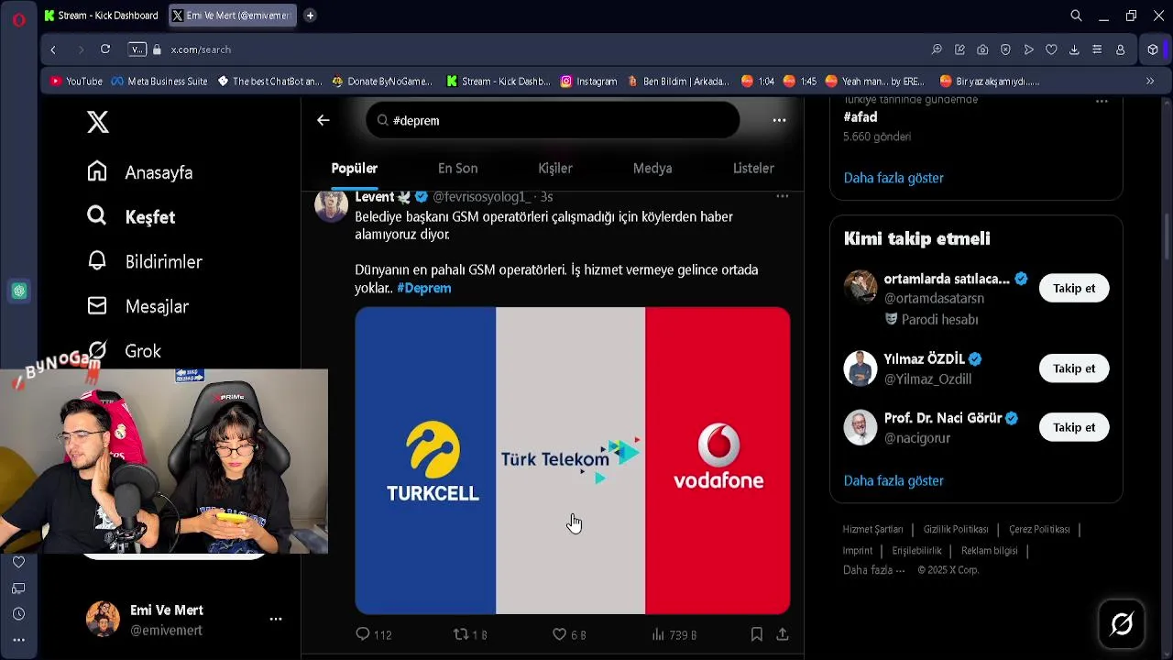Show hidden bookmarks with the double chevron
This screenshot has height=660, width=1173.
pos(1150,82)
